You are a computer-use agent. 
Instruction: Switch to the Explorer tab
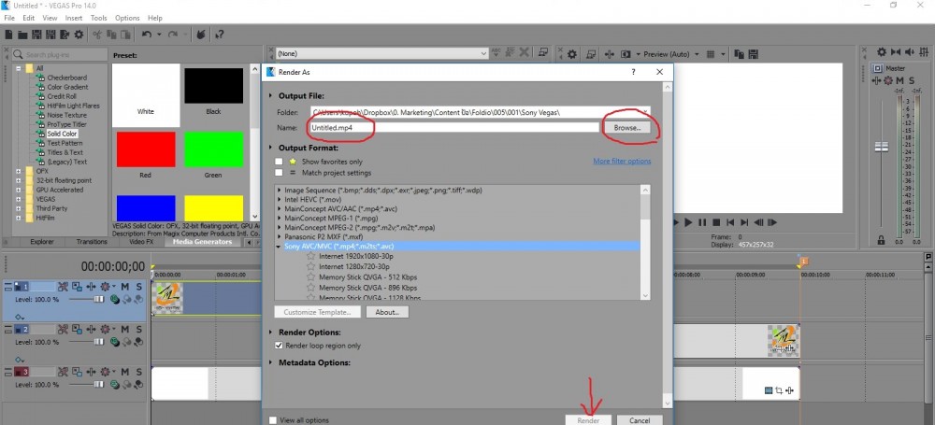click(x=42, y=241)
